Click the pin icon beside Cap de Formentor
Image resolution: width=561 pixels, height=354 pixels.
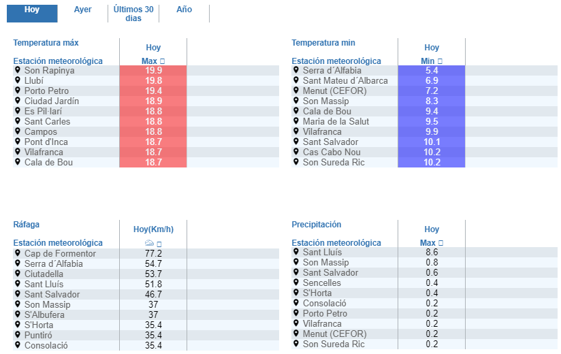tap(18, 253)
